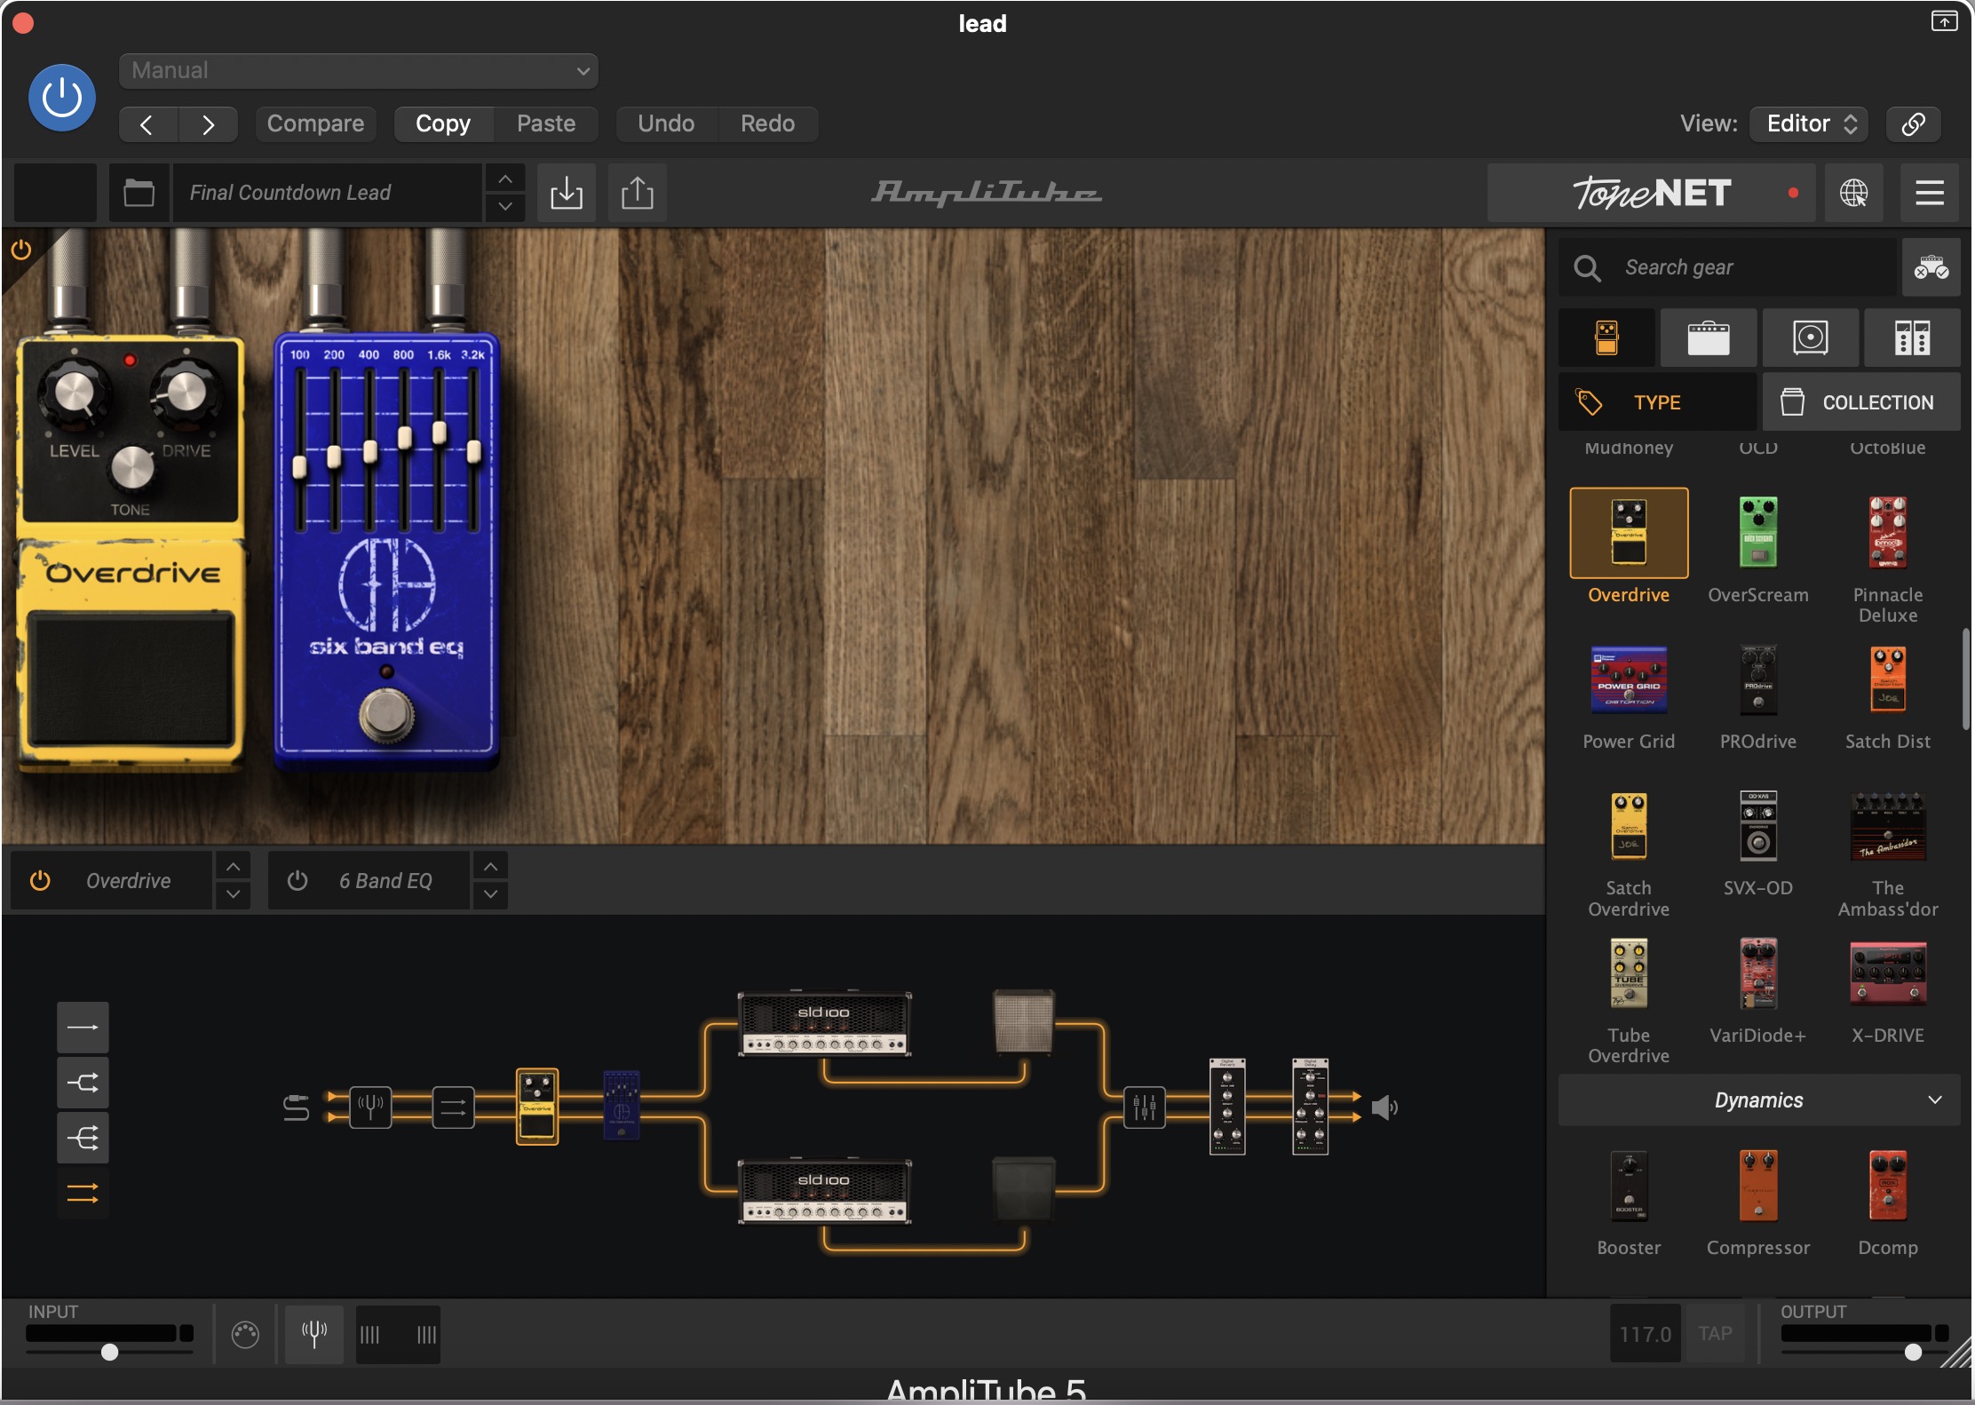Go to the next preset arrow
The height and width of the screenshot is (1405, 1975).
tap(208, 124)
